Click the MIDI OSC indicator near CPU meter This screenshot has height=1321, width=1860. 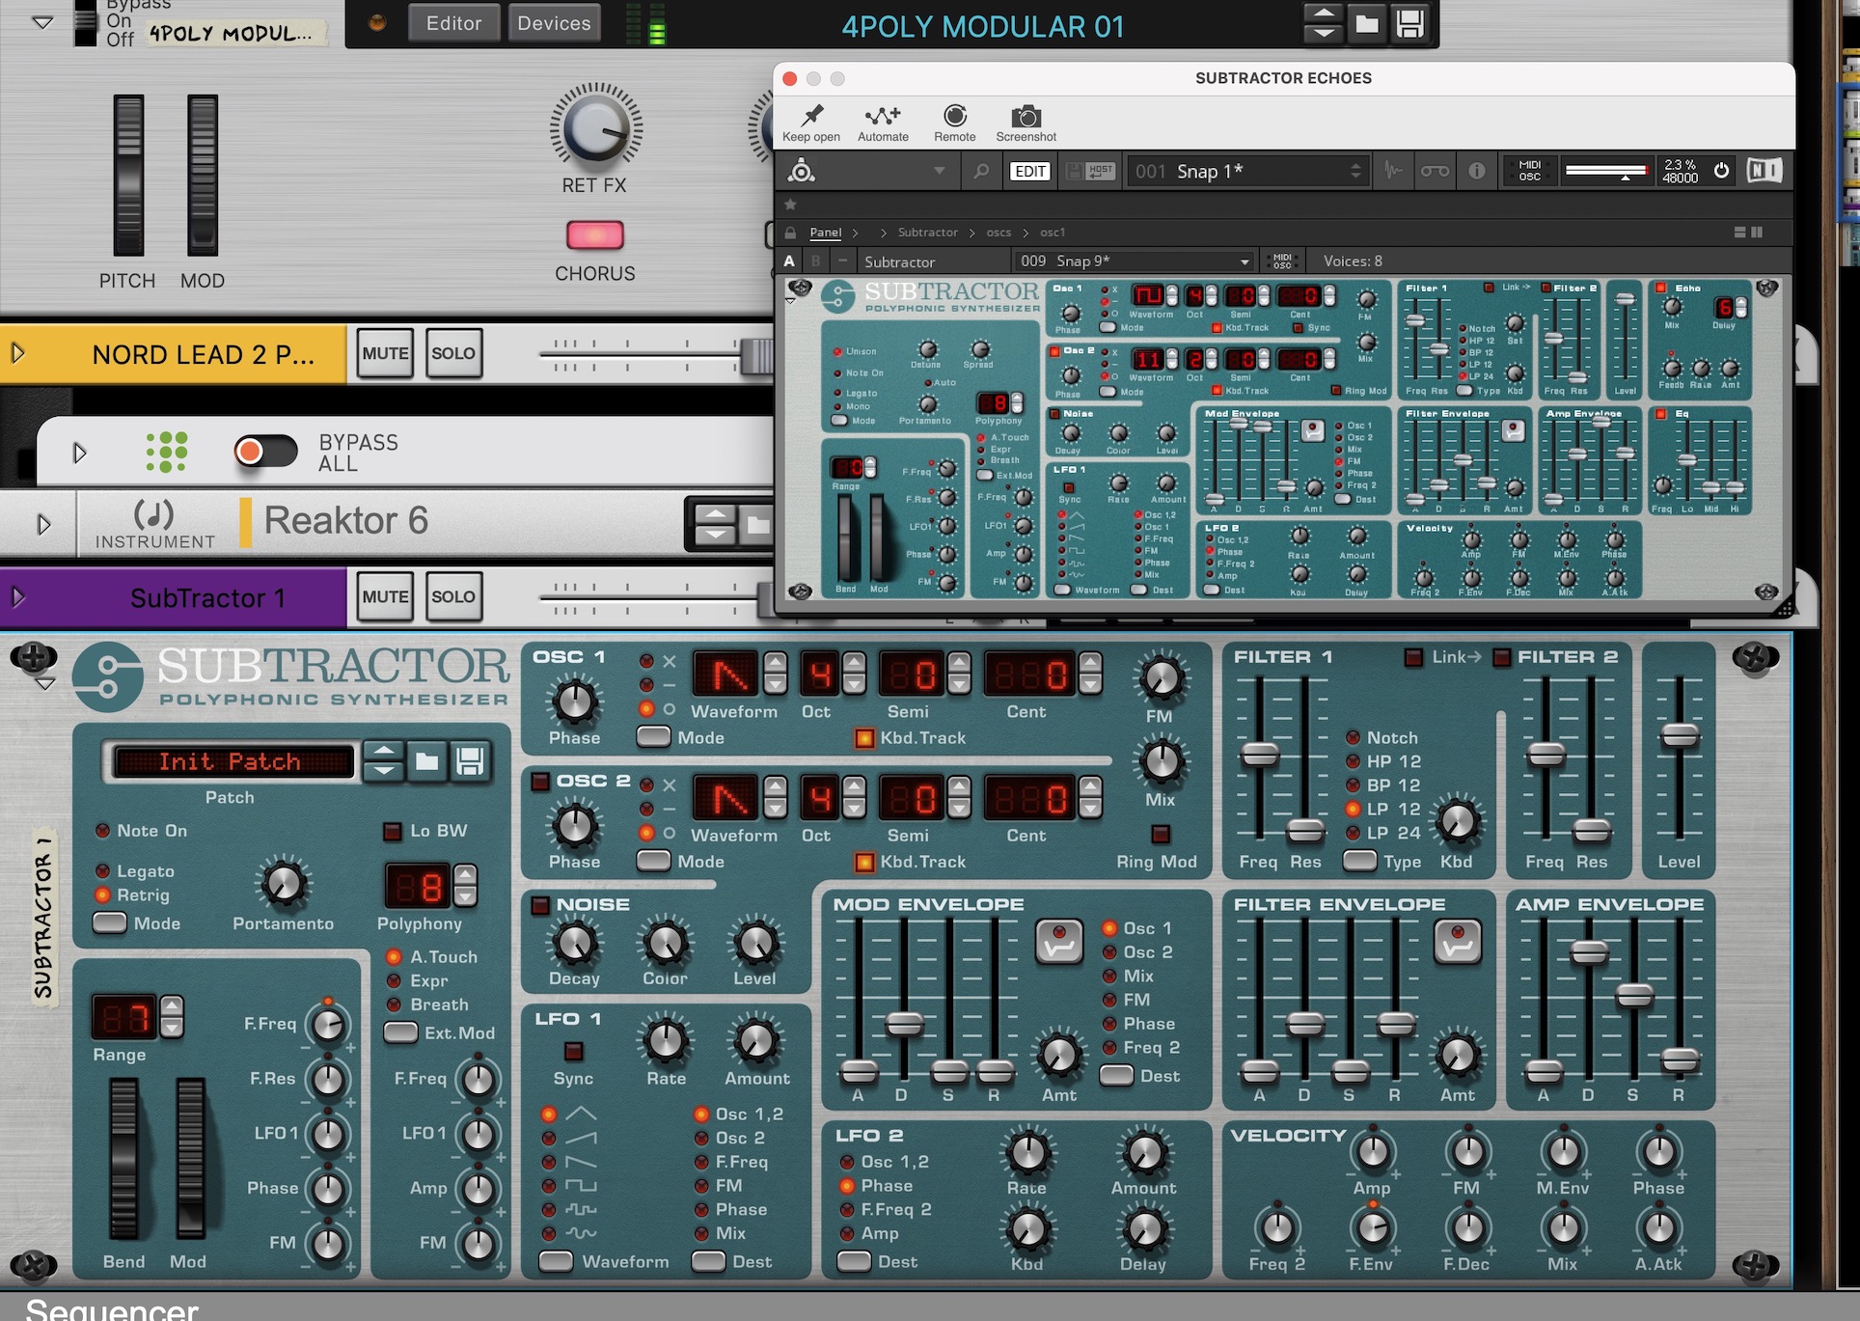[x=1529, y=171]
